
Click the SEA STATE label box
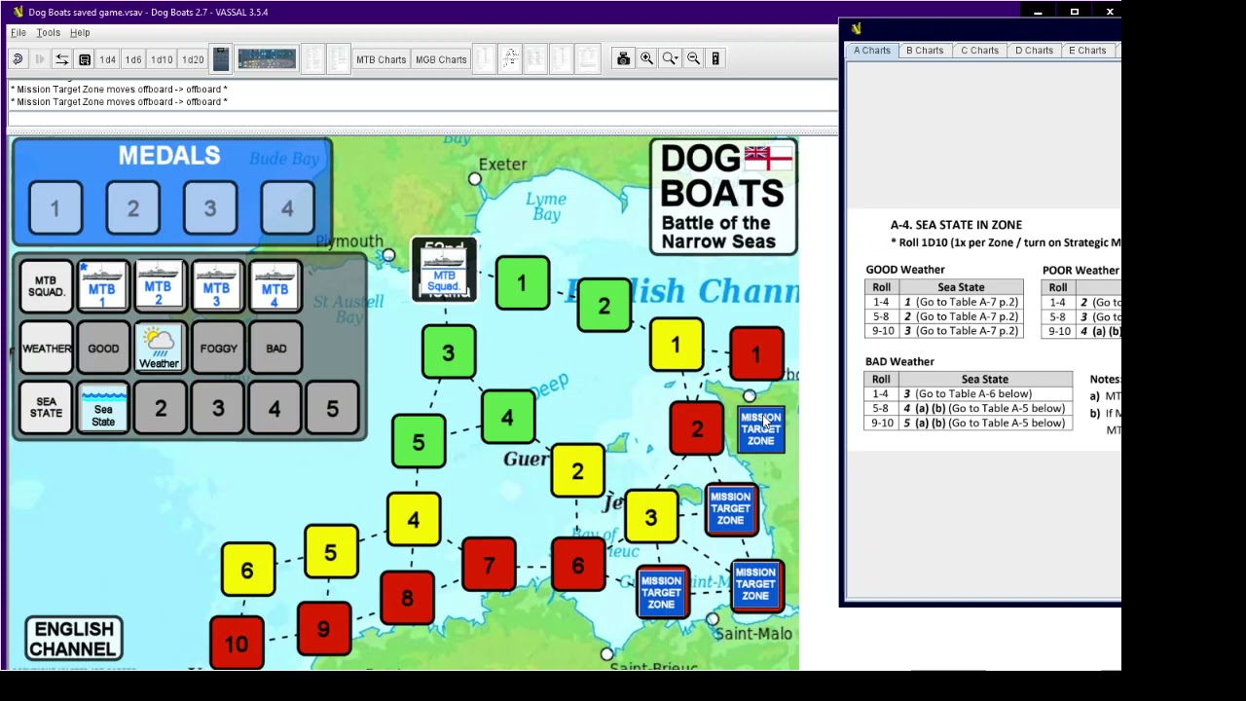point(46,407)
